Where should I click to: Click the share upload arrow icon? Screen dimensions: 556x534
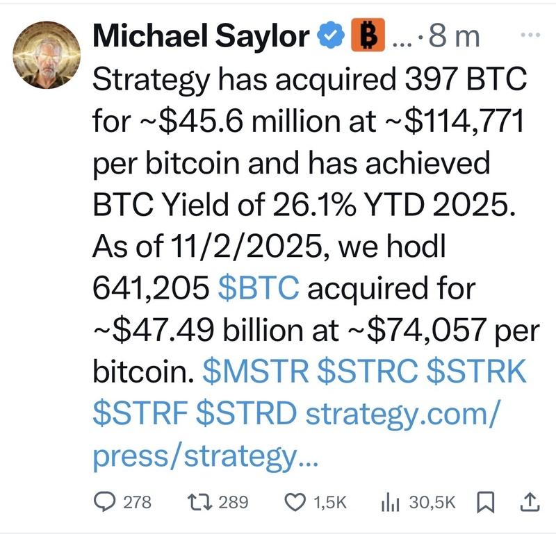(x=528, y=501)
